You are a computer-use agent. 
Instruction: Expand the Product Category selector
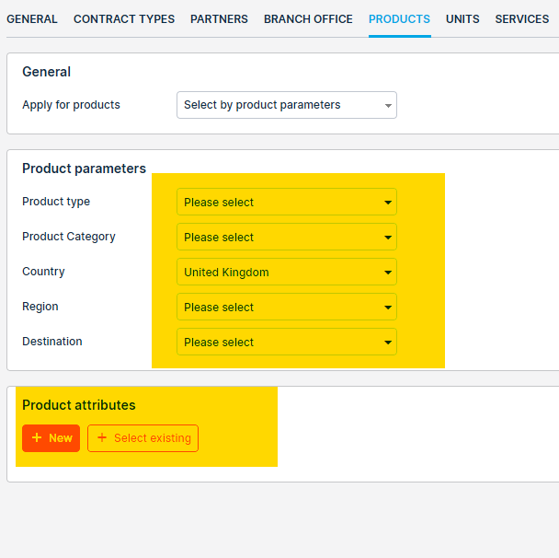(x=287, y=237)
